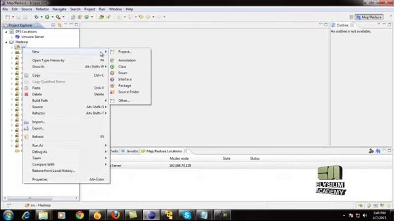Click the Package icon in New submenu
This screenshot has height=221, width=394.
click(x=112, y=86)
